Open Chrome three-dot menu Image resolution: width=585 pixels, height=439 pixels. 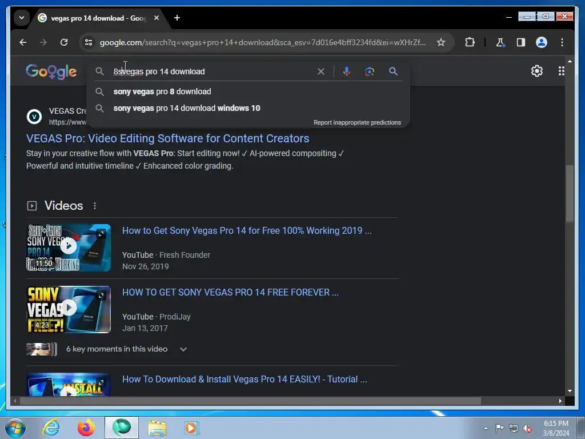point(562,42)
